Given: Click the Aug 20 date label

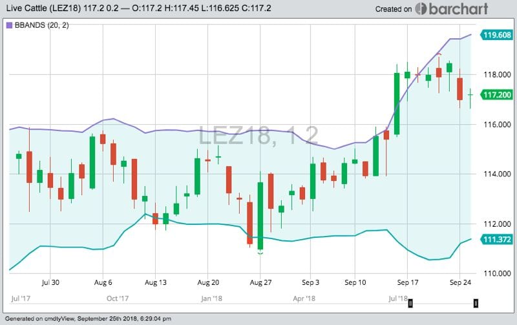Looking at the screenshot, I should (x=208, y=282).
